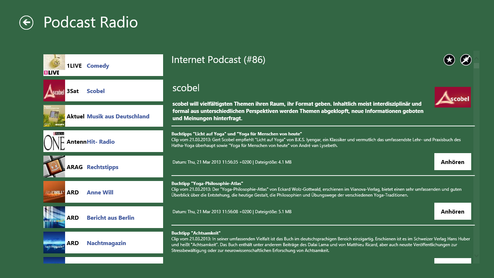494x278 pixels.
Task: Open the Rechtstipps podcast
Action: [x=103, y=167]
